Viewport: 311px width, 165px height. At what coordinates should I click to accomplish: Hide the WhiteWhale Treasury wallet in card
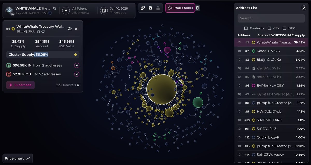point(69,29)
